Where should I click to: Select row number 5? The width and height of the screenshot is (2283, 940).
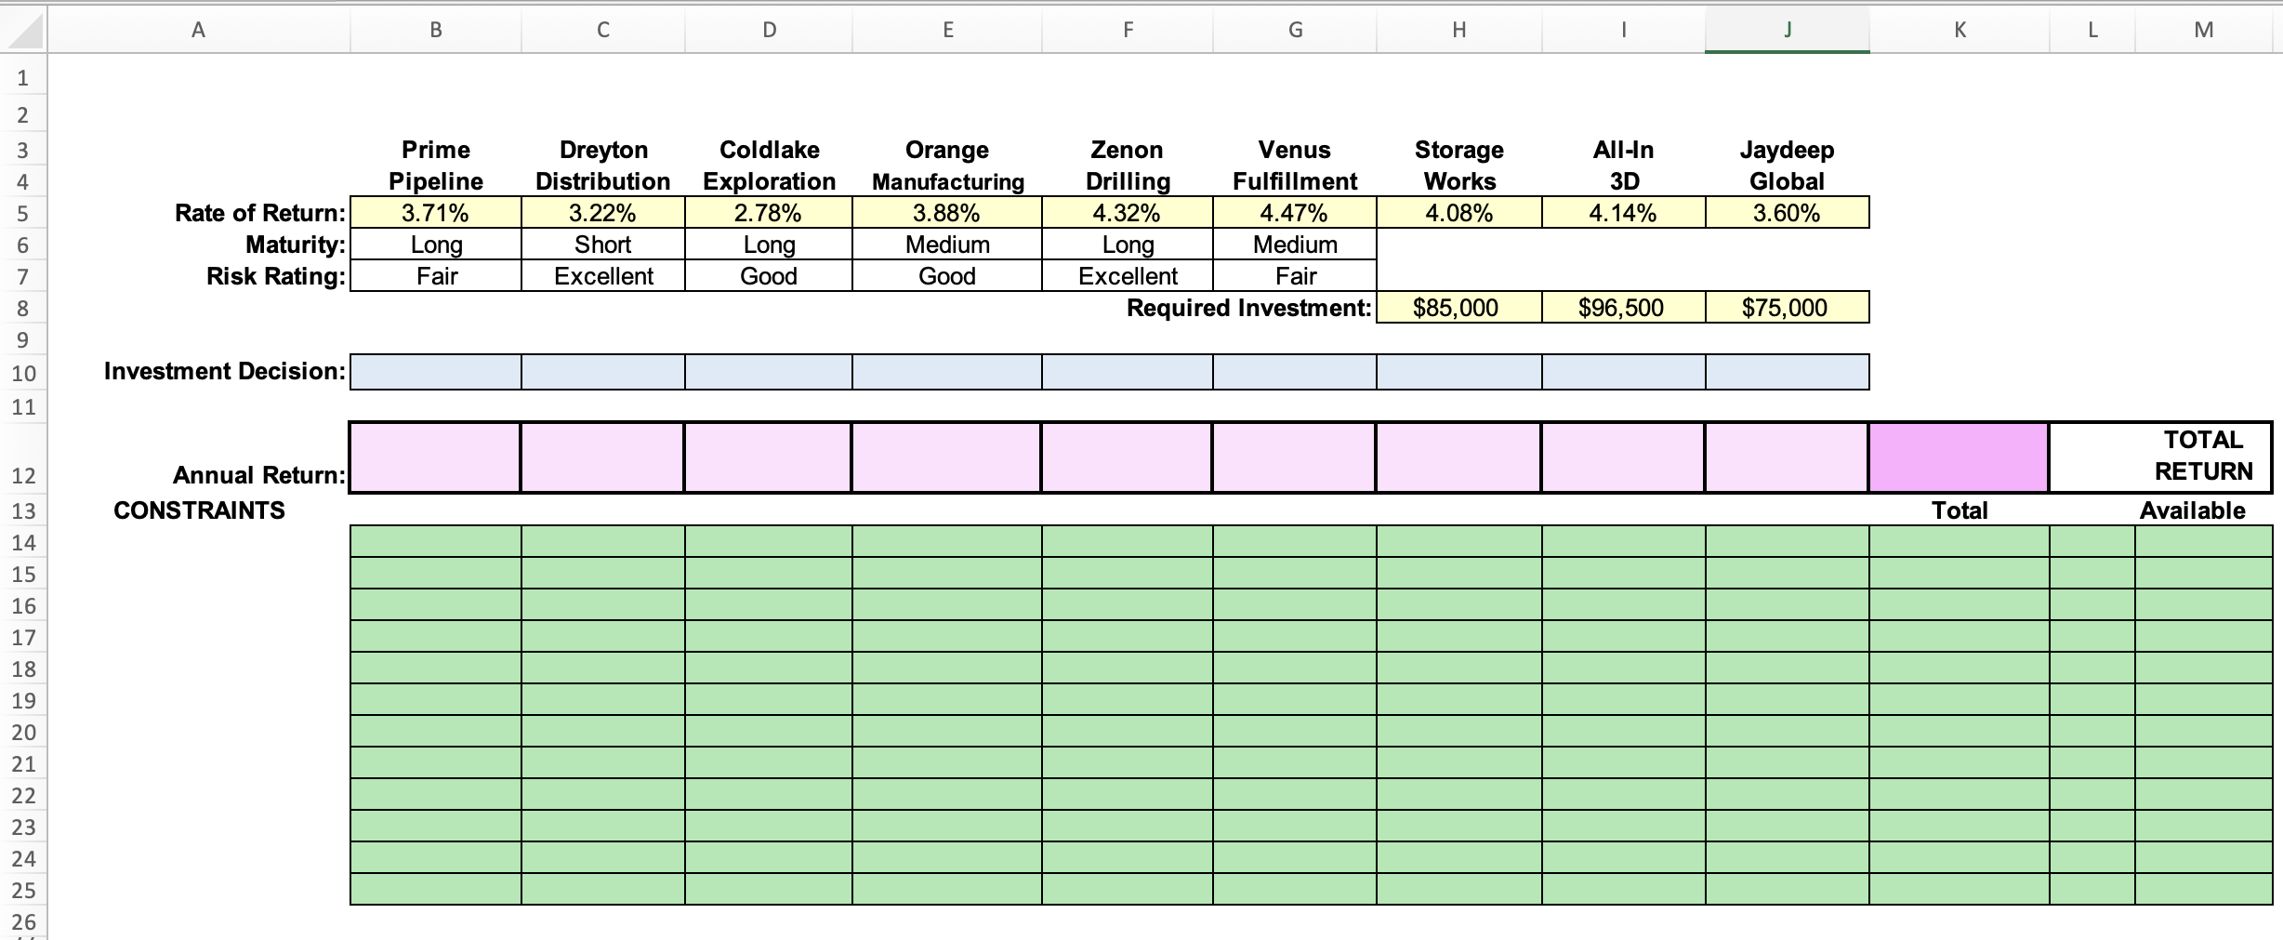[24, 213]
